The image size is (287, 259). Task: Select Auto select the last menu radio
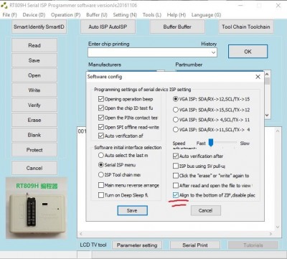click(x=101, y=155)
